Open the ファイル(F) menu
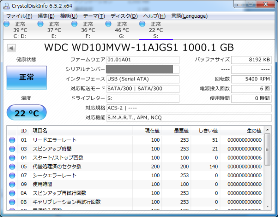The width and height of the screenshot is (278, 217). [19, 16]
